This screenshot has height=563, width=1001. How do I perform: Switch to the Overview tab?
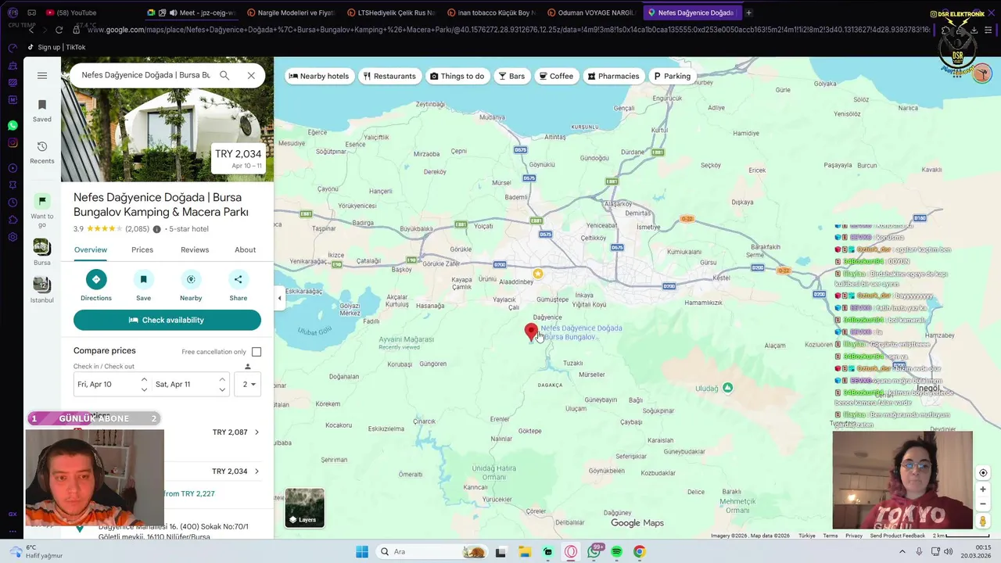pos(91,250)
